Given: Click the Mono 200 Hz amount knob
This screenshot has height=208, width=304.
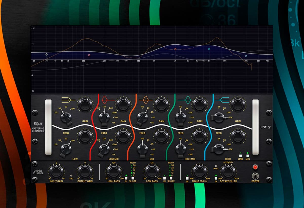Looking at the screenshot, I should (199, 171).
